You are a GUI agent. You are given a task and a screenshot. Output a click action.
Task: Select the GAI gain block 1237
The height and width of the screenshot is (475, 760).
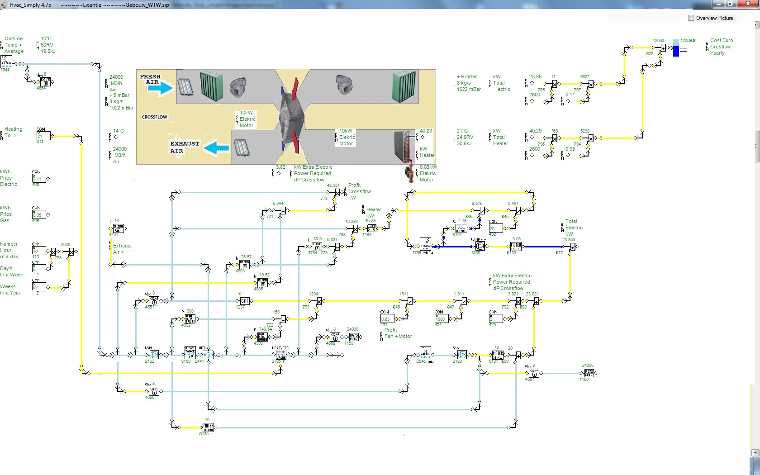tap(244, 301)
